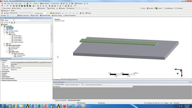Open Chrome from the Windows taskbar

pos(9,106)
